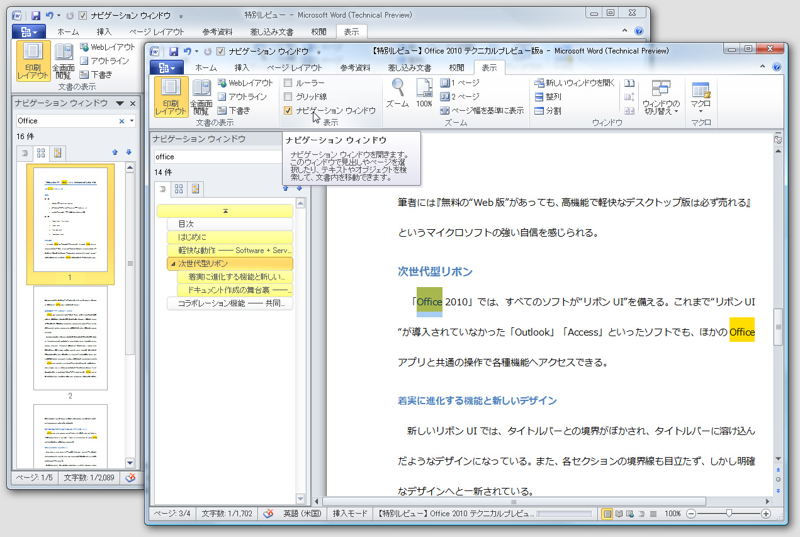This screenshot has width=800, height=537.
Task: Show 1 ページ at a time
Action: tap(459, 83)
